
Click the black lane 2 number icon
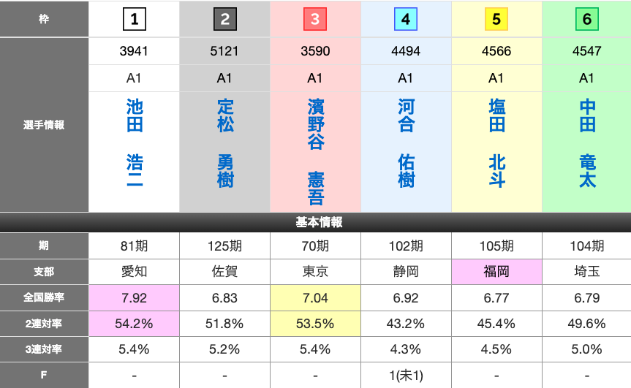point(224,20)
